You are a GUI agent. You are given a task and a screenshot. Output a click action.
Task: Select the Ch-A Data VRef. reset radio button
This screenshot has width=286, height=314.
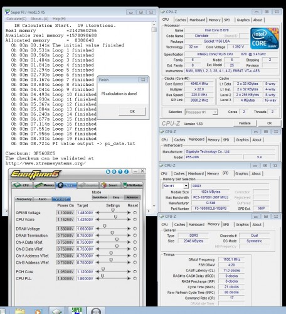(x=135, y=242)
